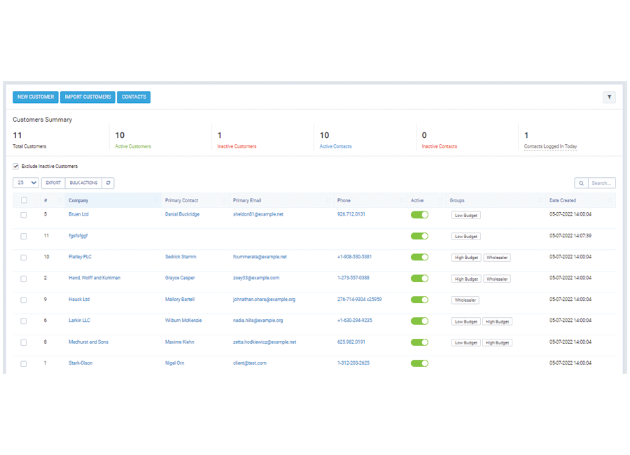Click the search magnifier icon
630x455 pixels.
(581, 183)
